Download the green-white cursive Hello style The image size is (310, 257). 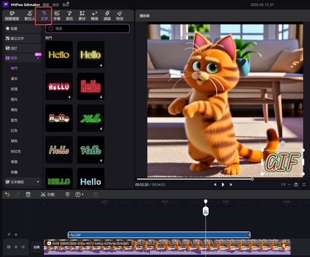(x=101, y=160)
